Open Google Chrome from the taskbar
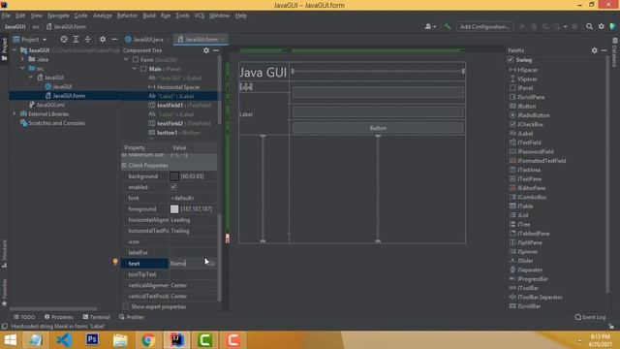 [148, 340]
